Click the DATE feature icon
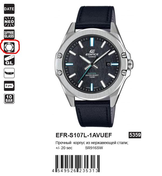The height and width of the screenshot is (176, 162). tap(9, 9)
